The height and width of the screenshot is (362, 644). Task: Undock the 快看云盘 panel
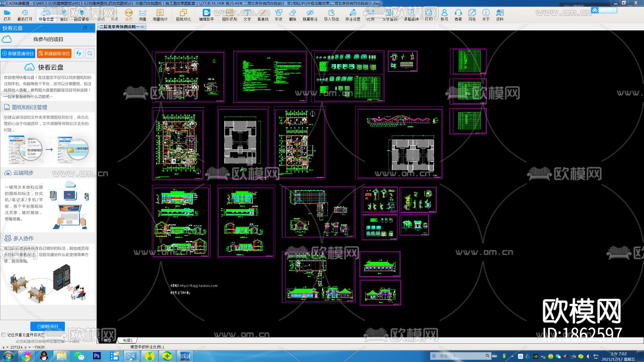tap(85, 28)
